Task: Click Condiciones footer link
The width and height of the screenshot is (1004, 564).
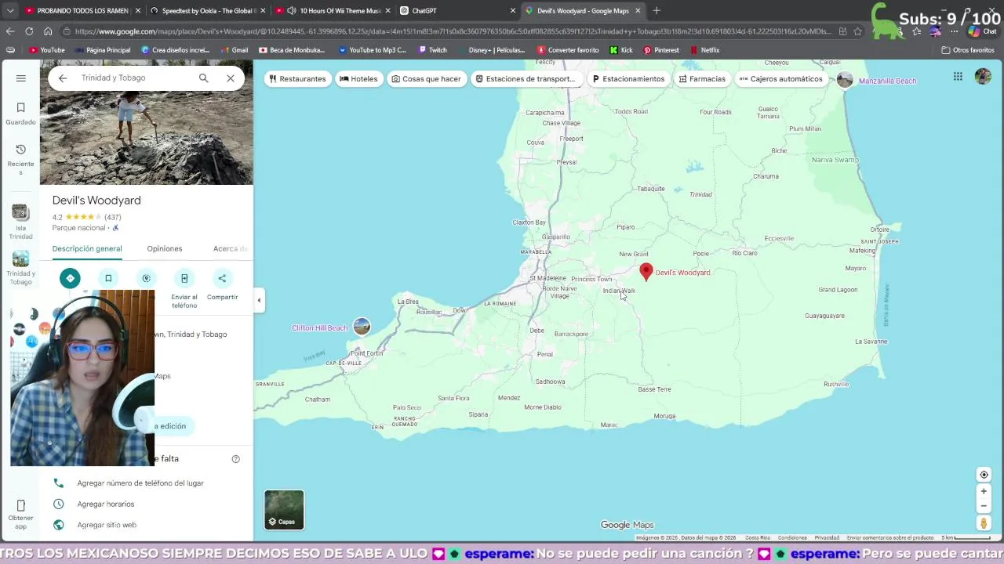Action: click(792, 538)
